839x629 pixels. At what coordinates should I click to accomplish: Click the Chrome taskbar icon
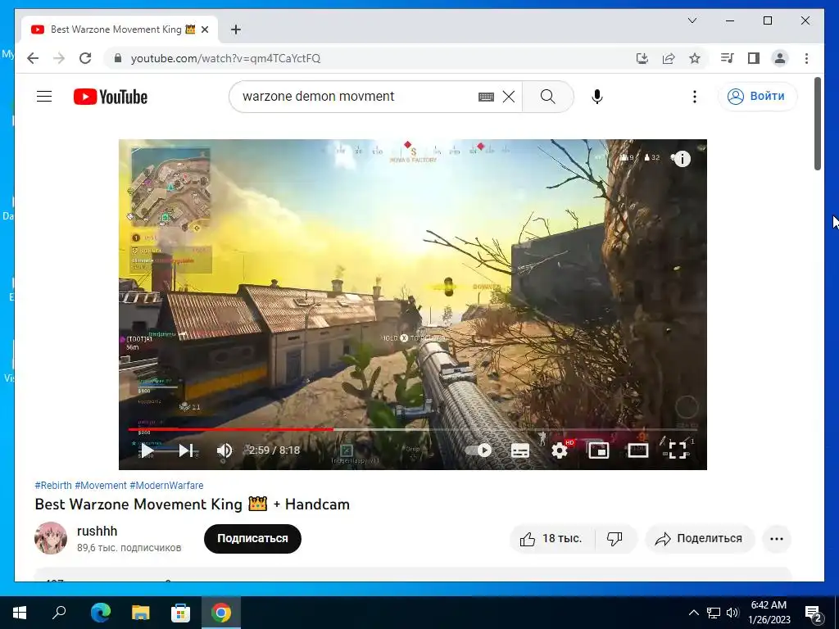(x=221, y=613)
